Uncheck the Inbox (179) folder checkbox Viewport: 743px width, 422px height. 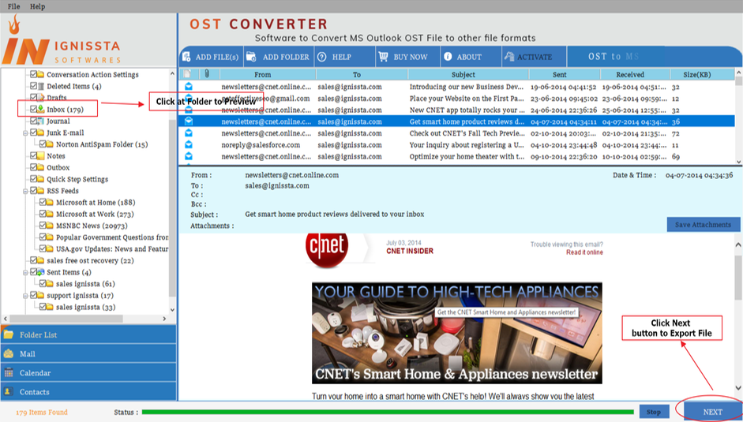click(34, 109)
